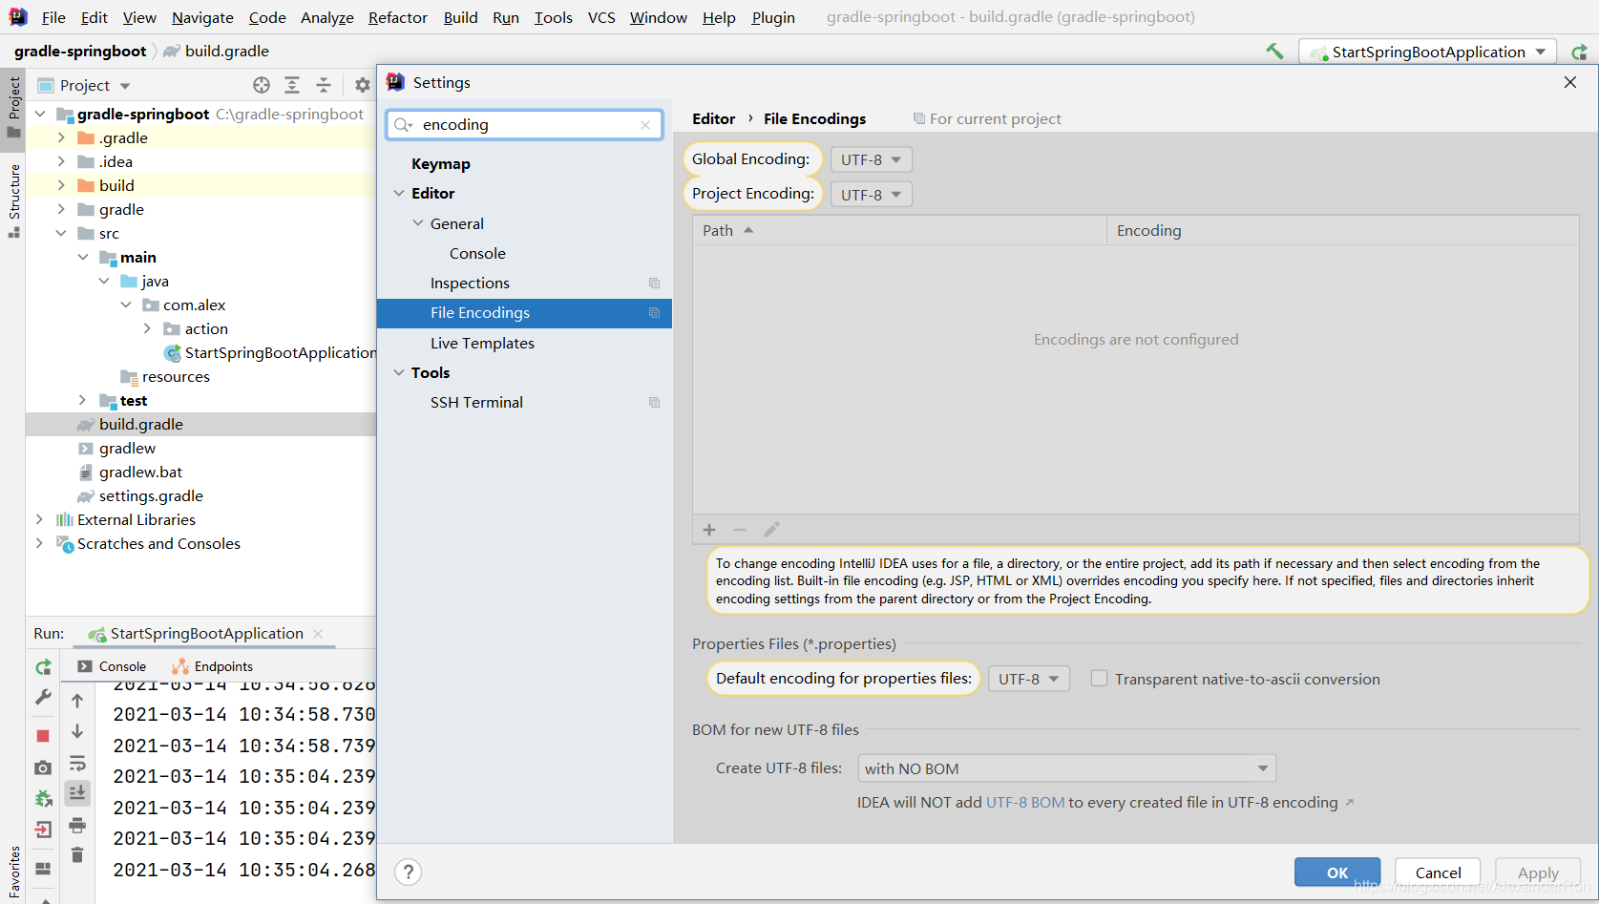Image resolution: width=1599 pixels, height=904 pixels.
Task: Rerun StartSpringBootApplication in Run panel
Action: [x=43, y=667]
